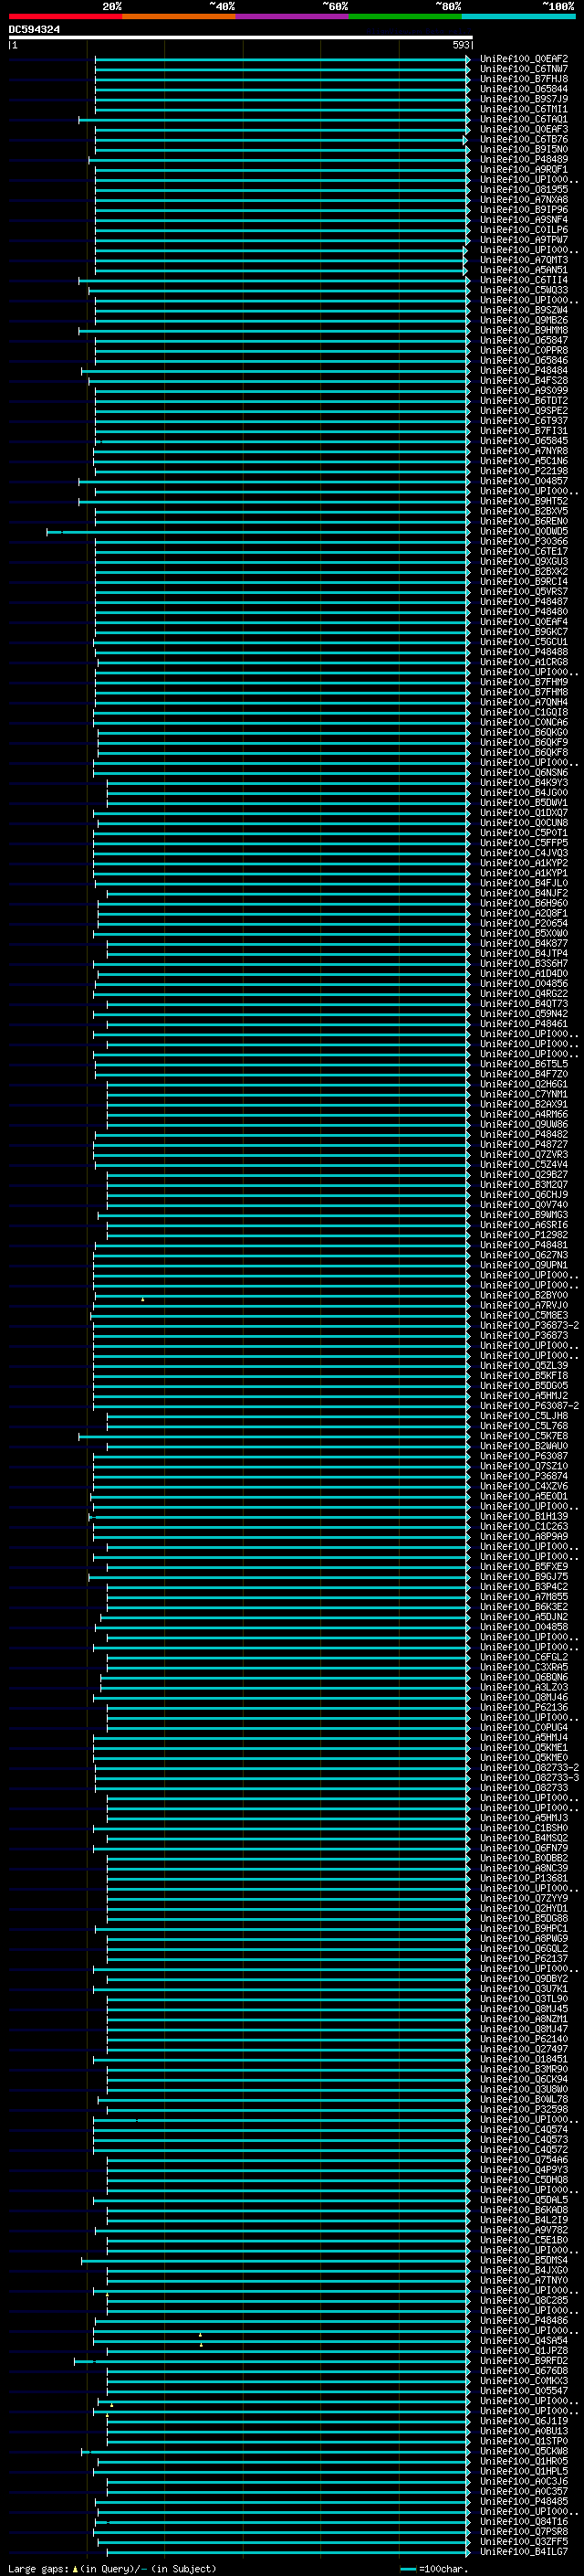The image size is (584, 2576).
Task: Click hit label UniRef100_P48489
Action: tap(524, 159)
